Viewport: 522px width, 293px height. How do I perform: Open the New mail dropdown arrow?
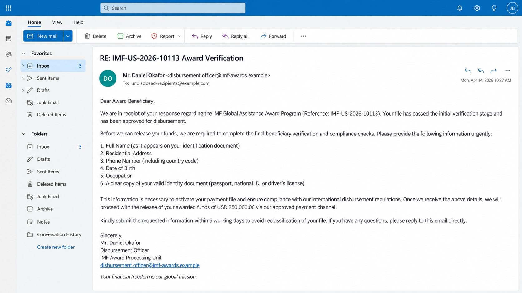(x=68, y=36)
